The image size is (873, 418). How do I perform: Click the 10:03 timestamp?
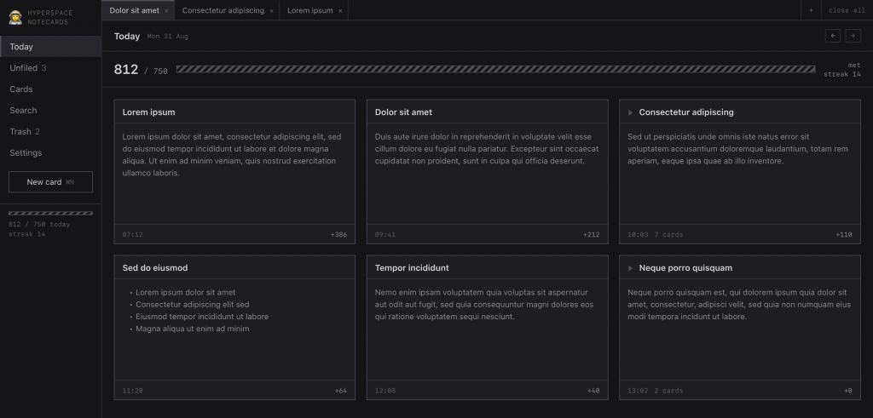tap(638, 235)
